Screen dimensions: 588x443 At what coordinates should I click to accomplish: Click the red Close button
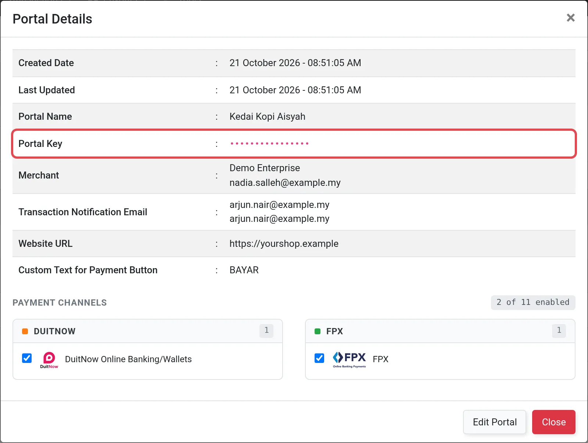point(553,422)
